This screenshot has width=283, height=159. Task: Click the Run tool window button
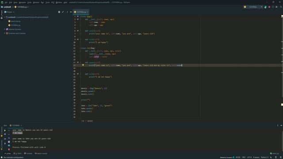click(x=8, y=154)
